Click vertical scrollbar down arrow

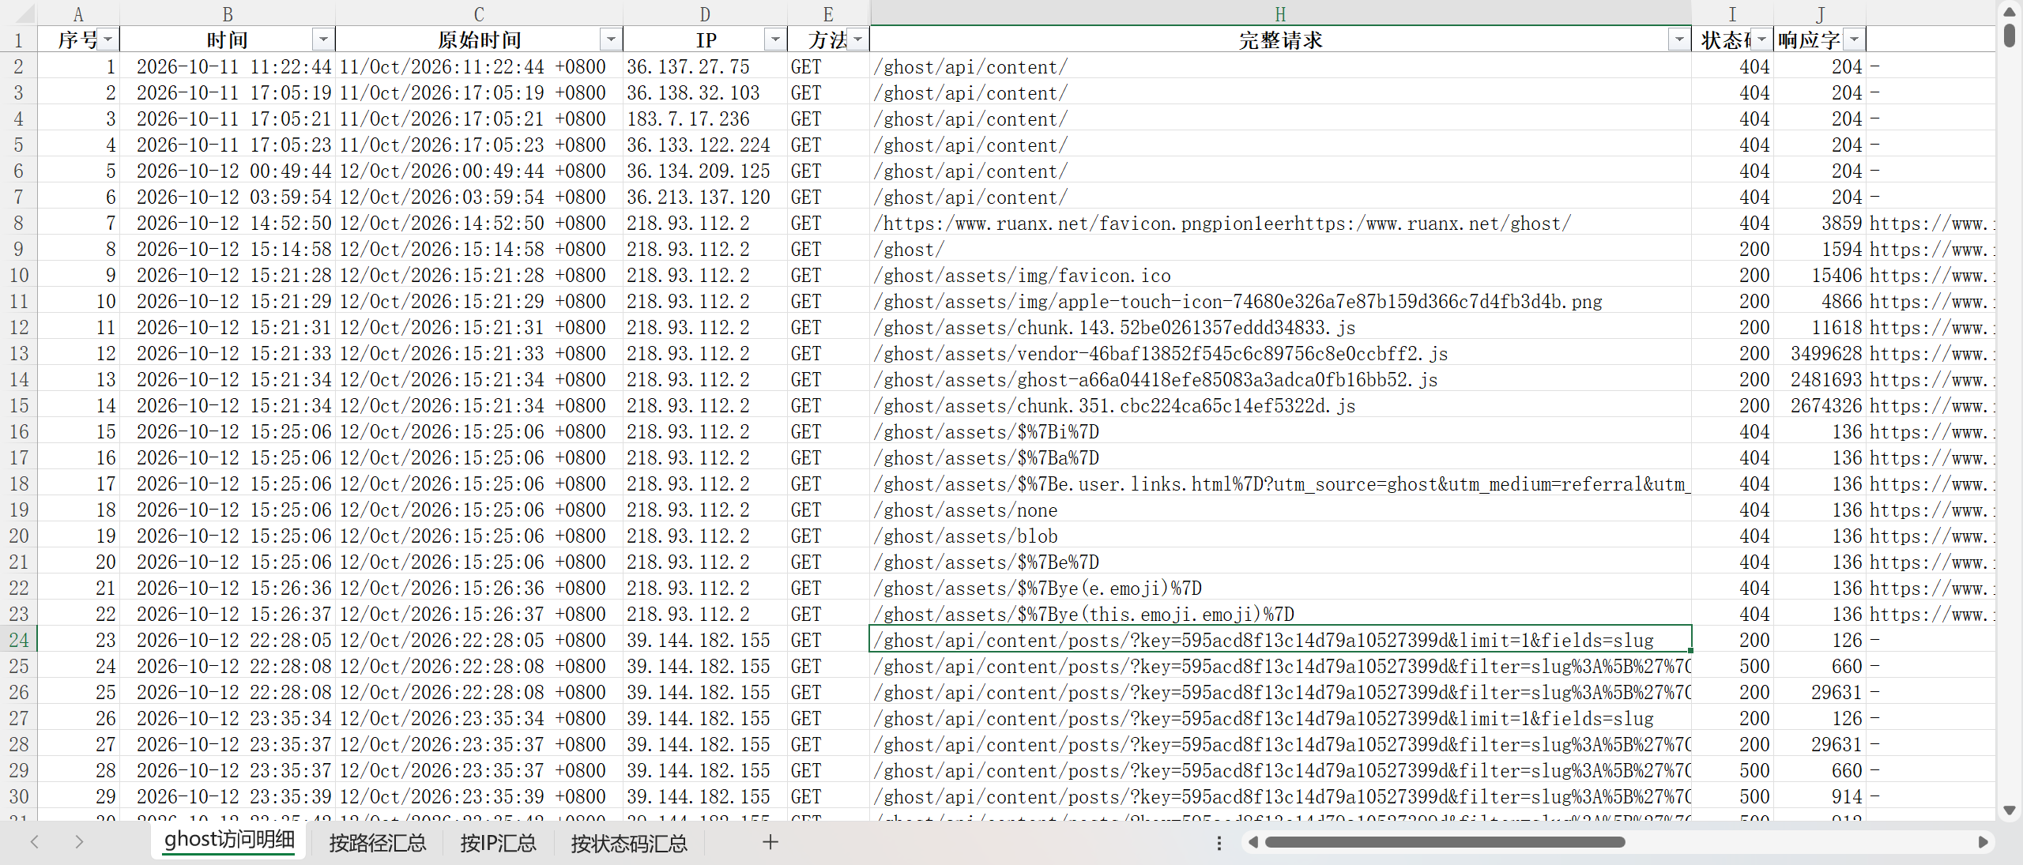pyautogui.click(x=2010, y=810)
